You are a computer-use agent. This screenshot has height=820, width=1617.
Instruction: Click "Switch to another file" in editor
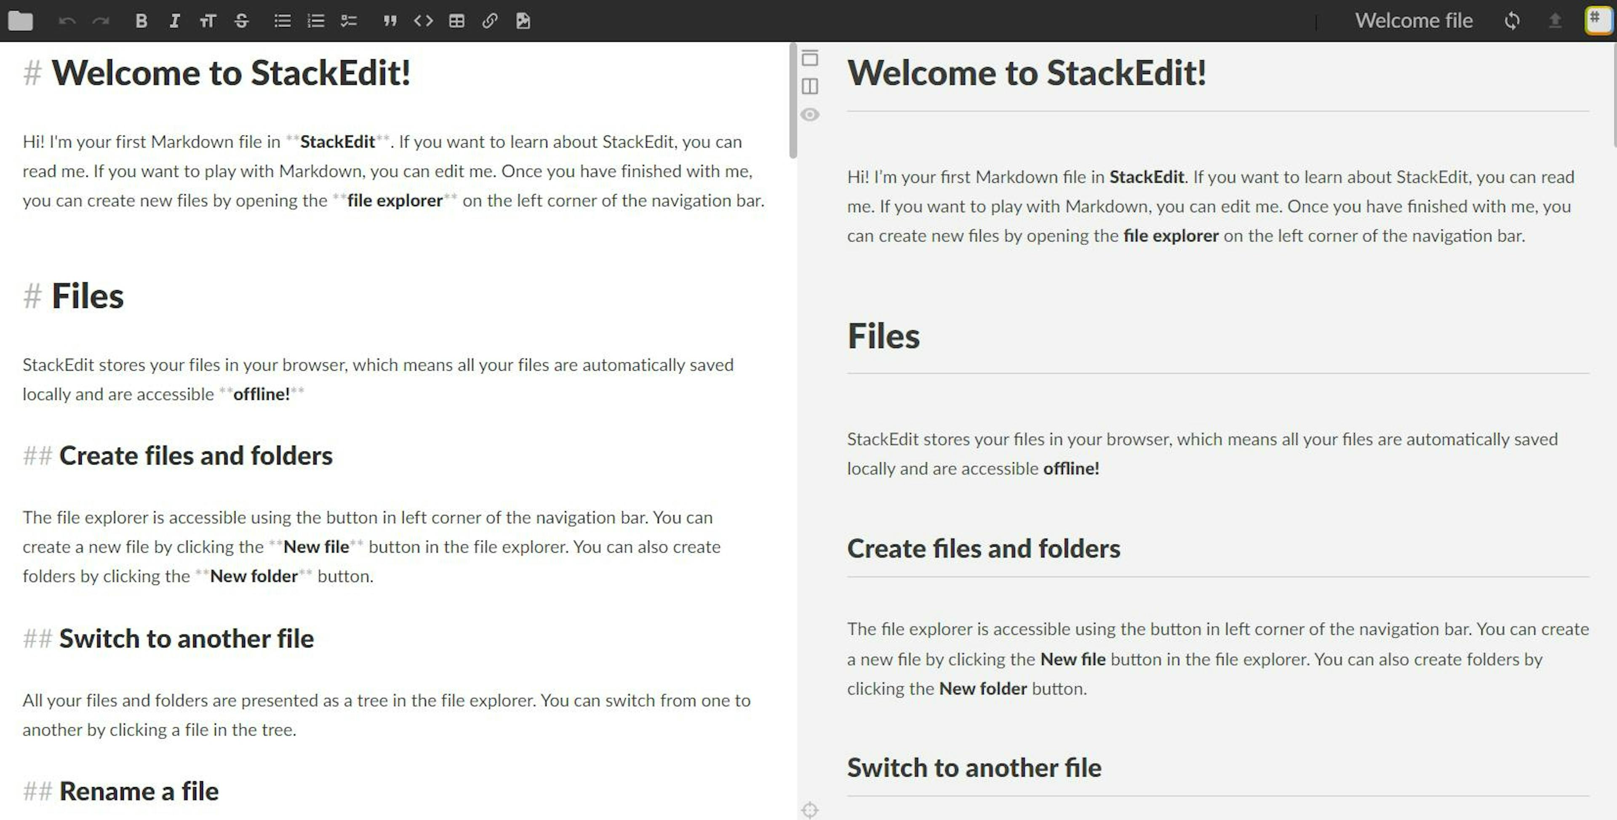(x=187, y=638)
